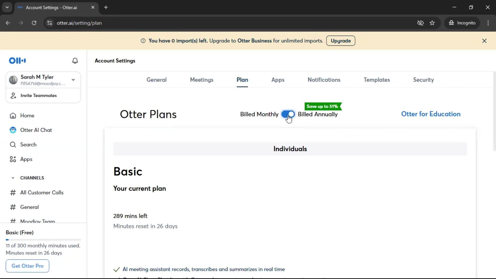Open a new tab with the plus icon

pyautogui.click(x=106, y=7)
